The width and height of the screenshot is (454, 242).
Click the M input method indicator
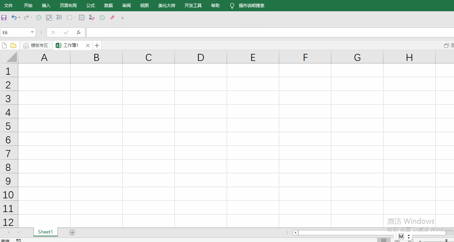tap(401, 236)
